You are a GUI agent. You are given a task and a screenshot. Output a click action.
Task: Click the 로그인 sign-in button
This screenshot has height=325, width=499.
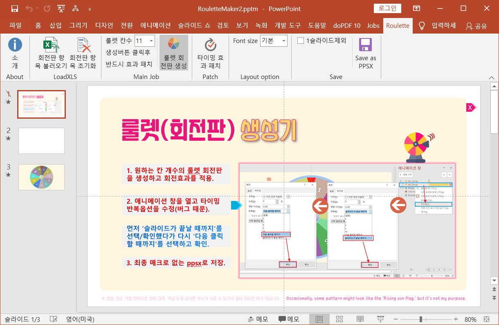(x=387, y=8)
